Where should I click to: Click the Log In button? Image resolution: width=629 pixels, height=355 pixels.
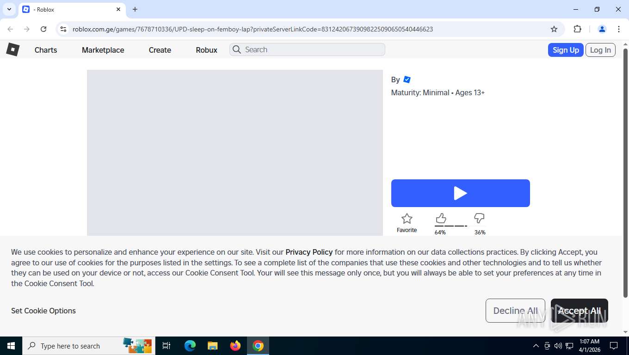(600, 50)
